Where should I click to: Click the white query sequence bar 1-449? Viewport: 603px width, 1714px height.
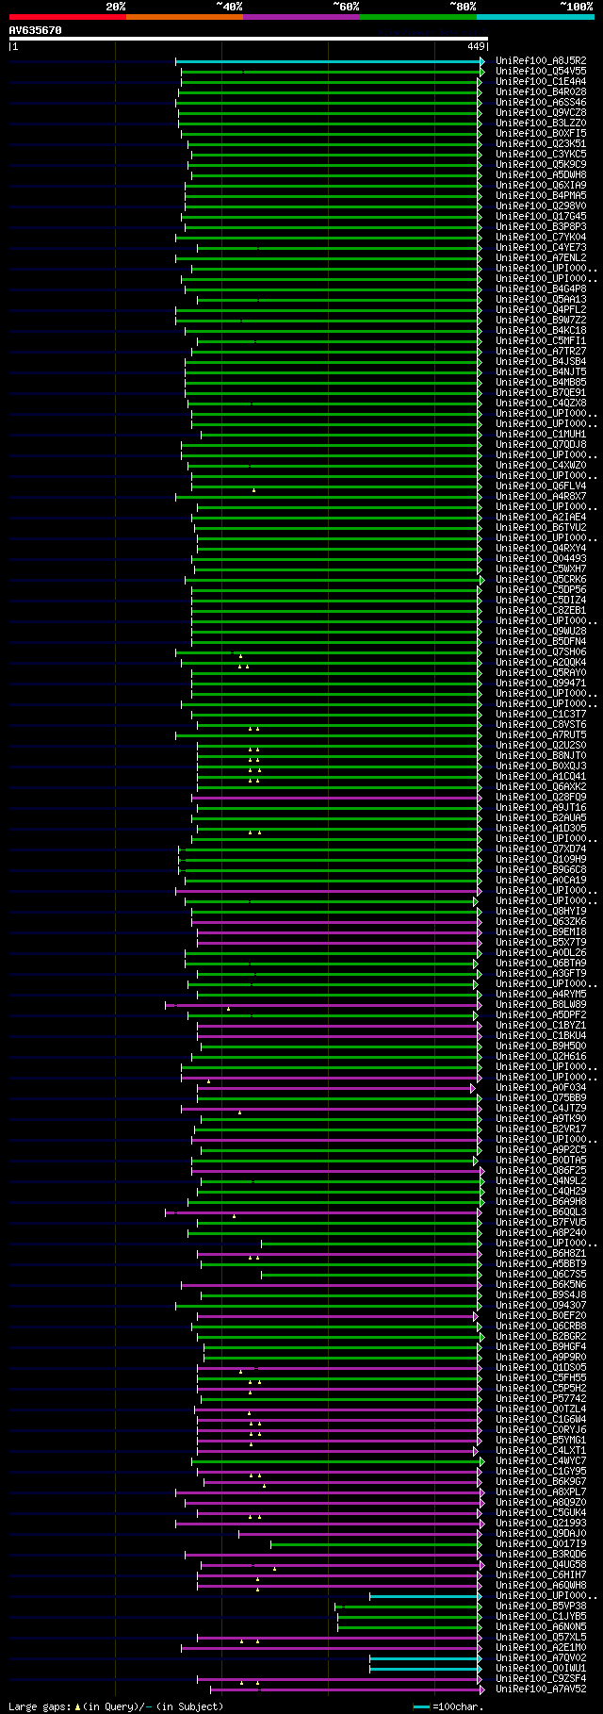[249, 39]
